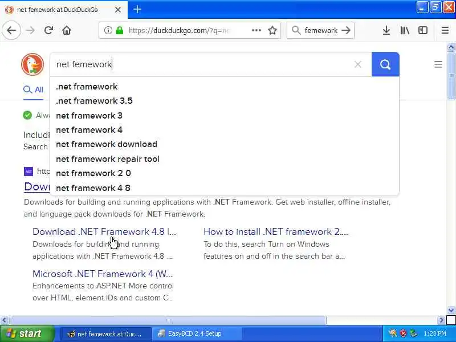This screenshot has width=456, height=342.
Task: Click net femework DuckDuckGo taskbar button
Action: pyautogui.click(x=106, y=333)
